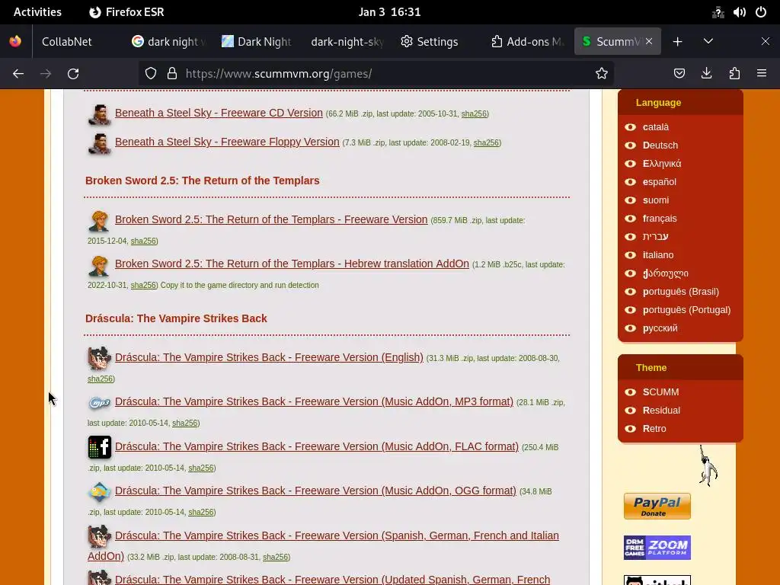Open the network status indicator
The height and width of the screenshot is (585, 780).
point(718,12)
